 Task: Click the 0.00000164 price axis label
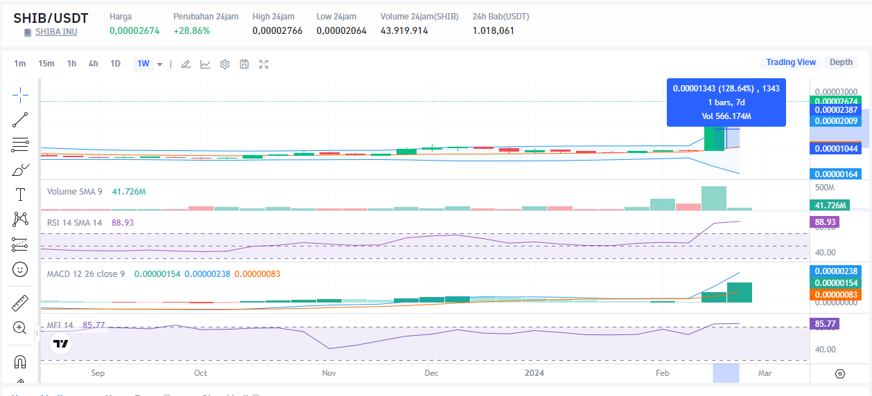(x=836, y=174)
